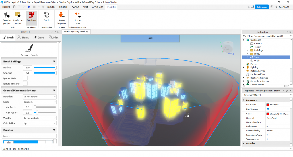Viewport: 293px width, 157px height.
Task: Select the Camera item in the Explorer
Action: coord(258,43)
